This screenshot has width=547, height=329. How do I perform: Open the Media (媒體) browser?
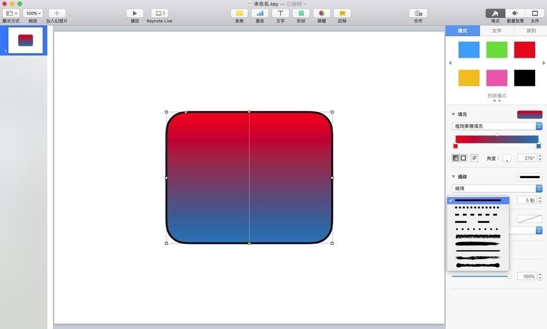coord(321,13)
